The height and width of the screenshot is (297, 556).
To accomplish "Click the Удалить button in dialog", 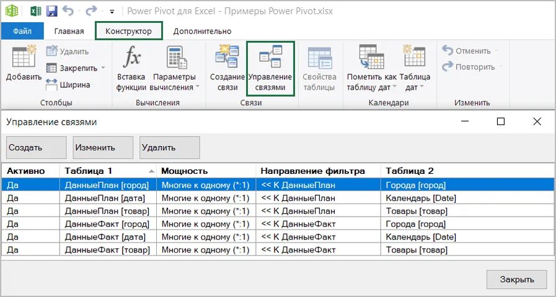I will (169, 148).
